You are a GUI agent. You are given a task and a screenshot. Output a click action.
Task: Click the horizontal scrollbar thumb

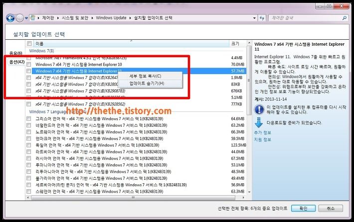pos(133,198)
